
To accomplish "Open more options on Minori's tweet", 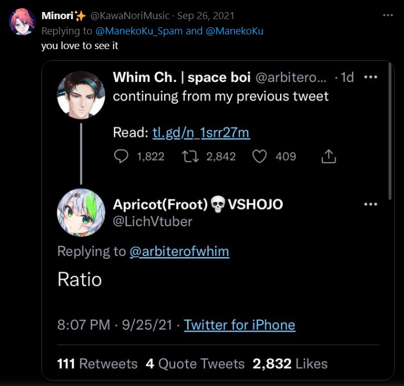I will 388,15.
